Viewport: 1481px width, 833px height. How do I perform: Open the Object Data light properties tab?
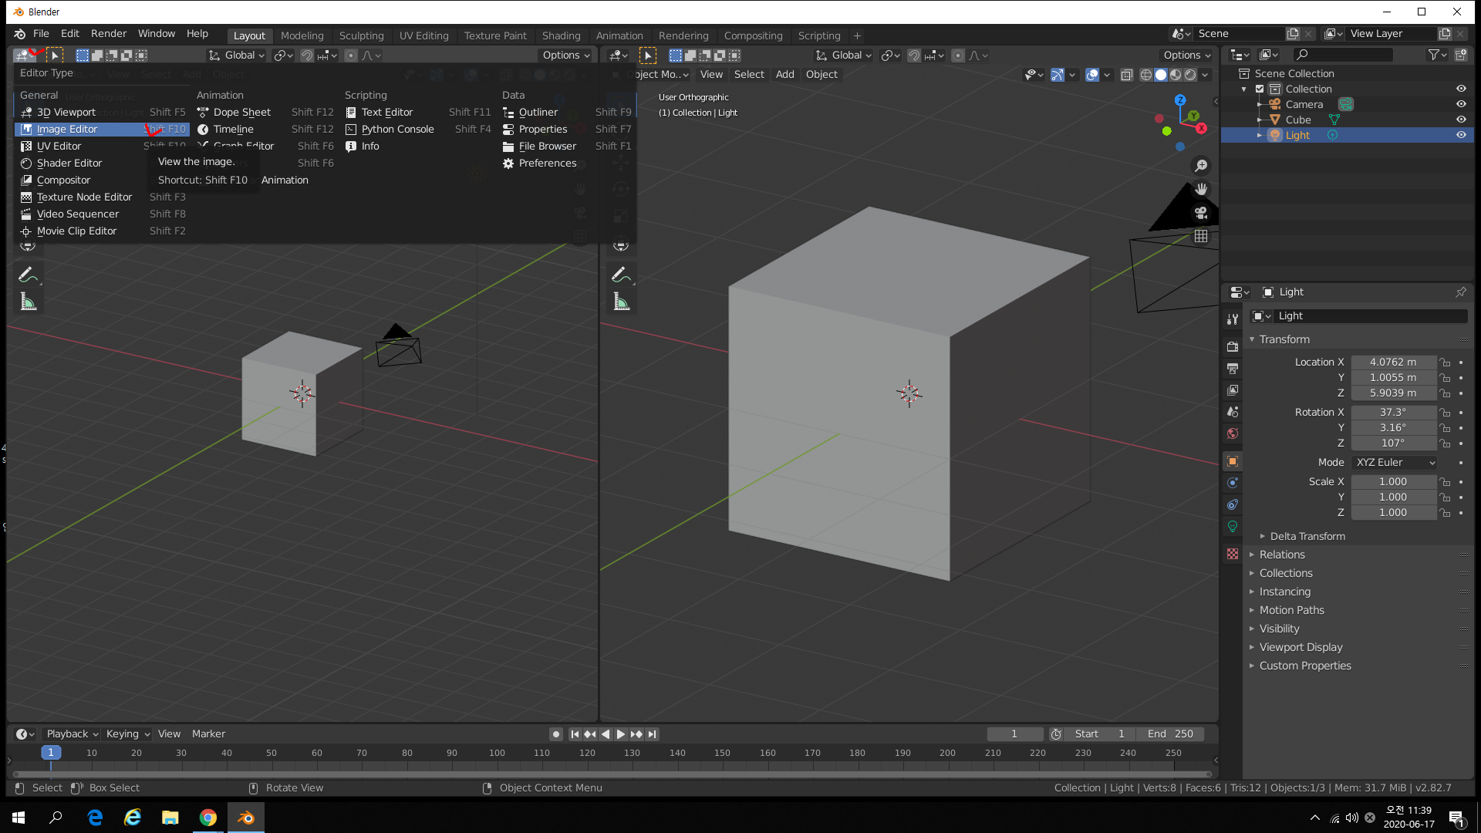1233,526
